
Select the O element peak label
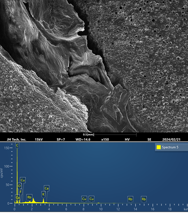point(19,186)
